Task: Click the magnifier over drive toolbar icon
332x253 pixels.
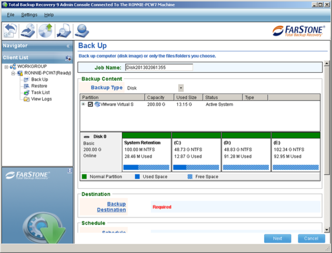Action: pos(64,31)
